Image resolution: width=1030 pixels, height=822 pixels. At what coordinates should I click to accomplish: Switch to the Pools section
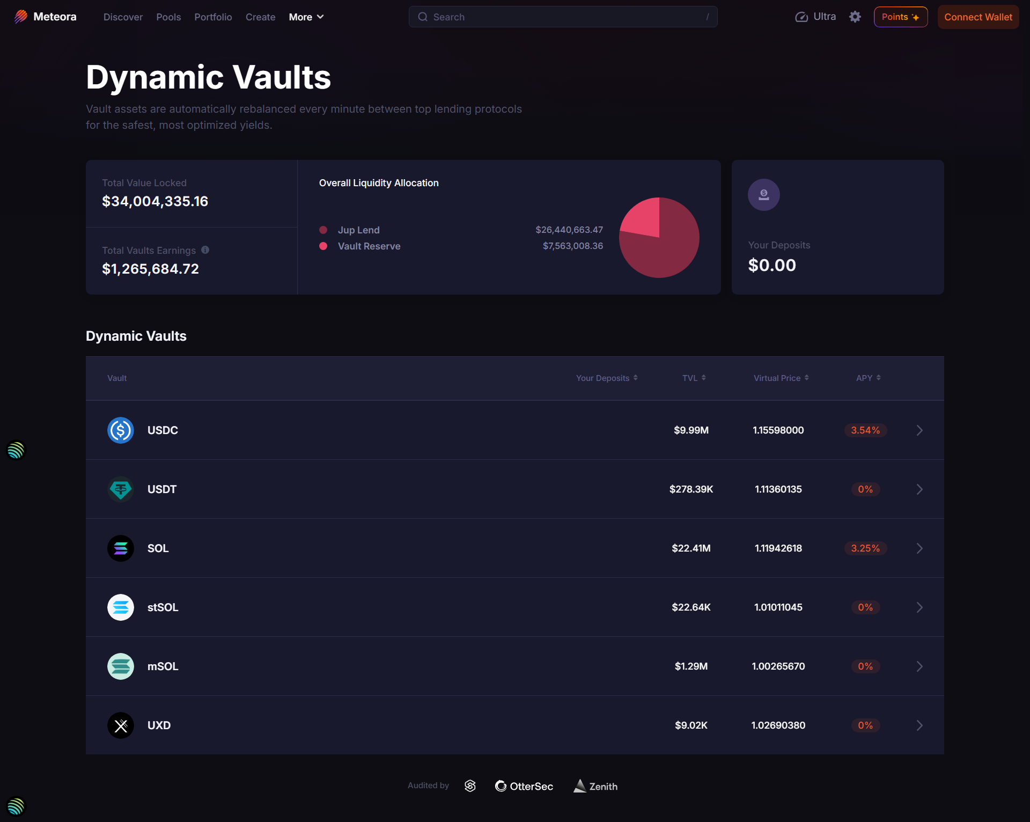pos(168,17)
